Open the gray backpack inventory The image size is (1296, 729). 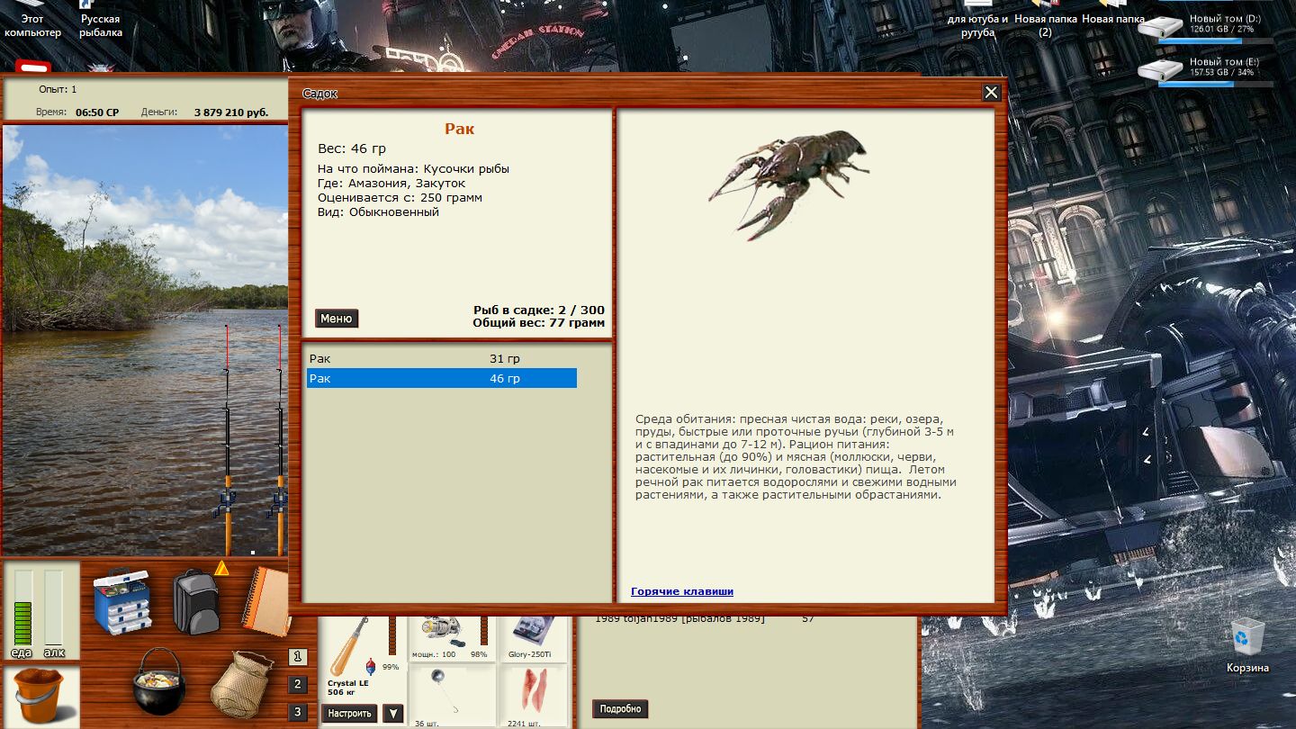[195, 601]
